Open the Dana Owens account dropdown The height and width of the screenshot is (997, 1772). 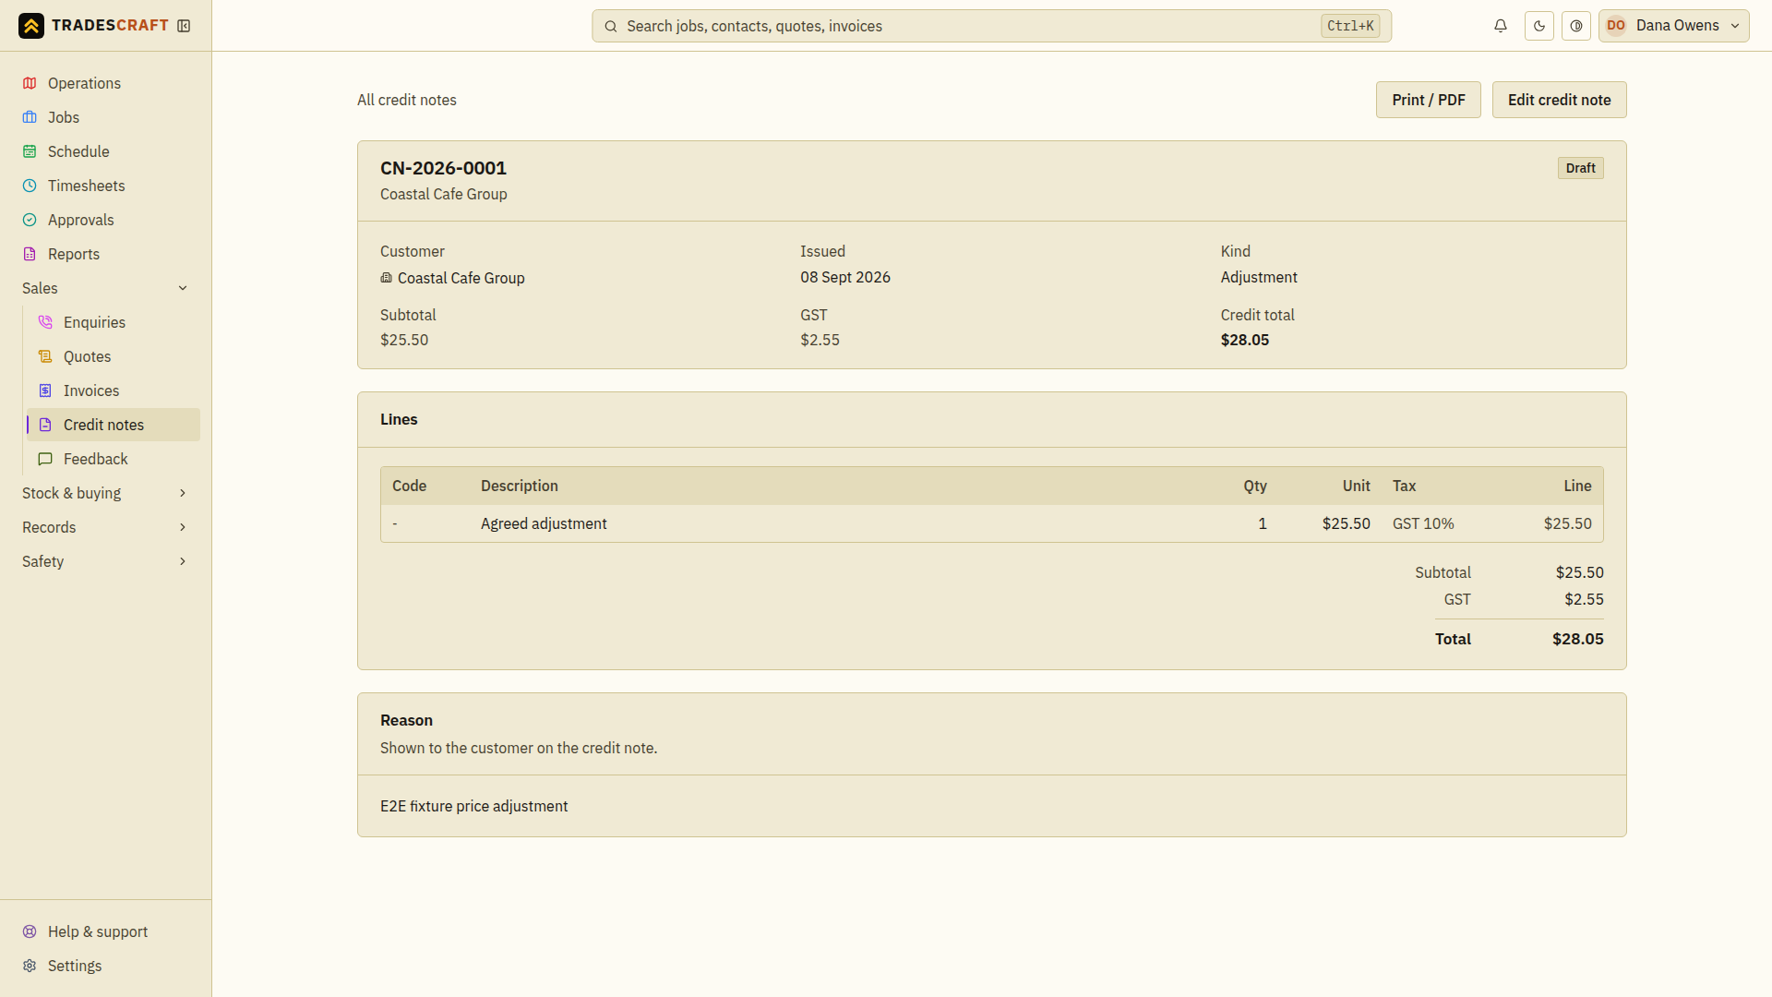[x=1674, y=26]
